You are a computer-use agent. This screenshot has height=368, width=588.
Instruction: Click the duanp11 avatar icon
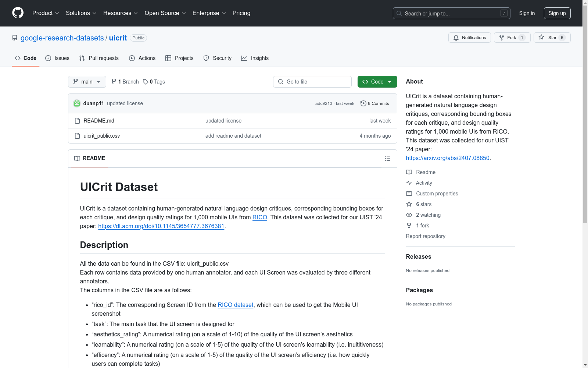[x=77, y=103]
